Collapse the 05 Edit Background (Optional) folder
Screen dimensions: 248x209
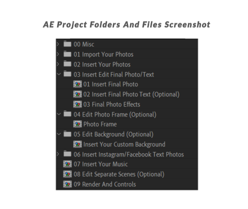coord(59,134)
